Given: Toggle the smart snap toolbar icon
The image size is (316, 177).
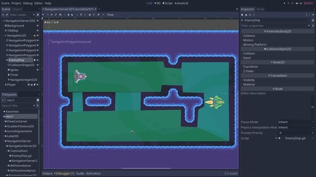Looking at the screenshot, I should (77, 15).
